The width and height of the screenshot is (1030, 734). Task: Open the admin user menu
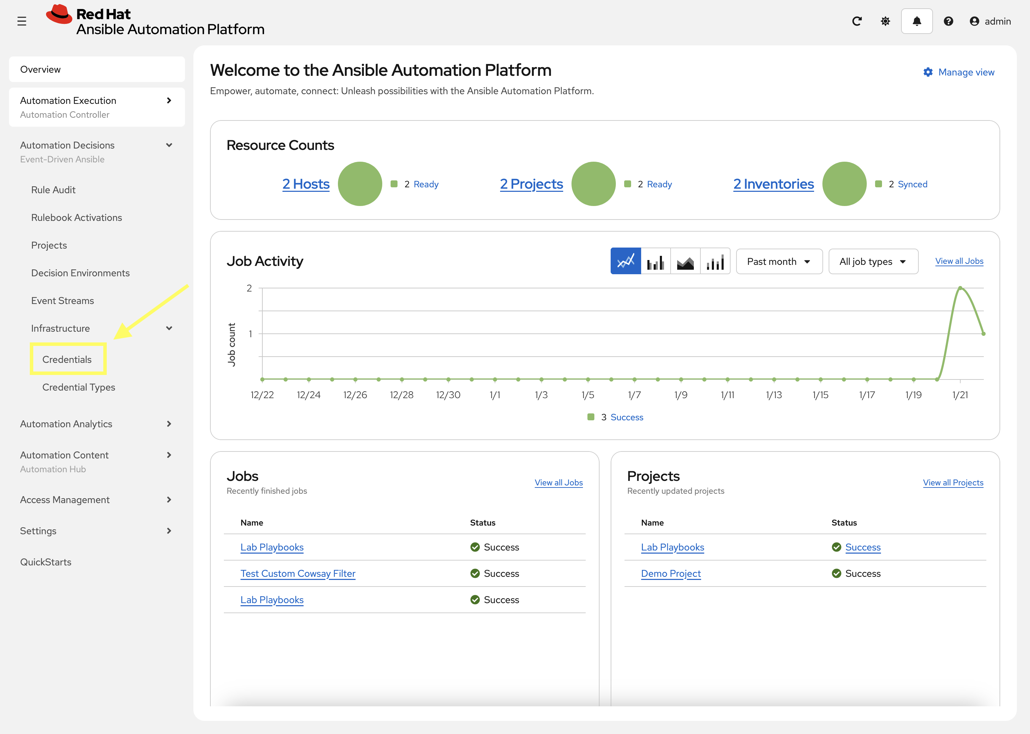990,21
